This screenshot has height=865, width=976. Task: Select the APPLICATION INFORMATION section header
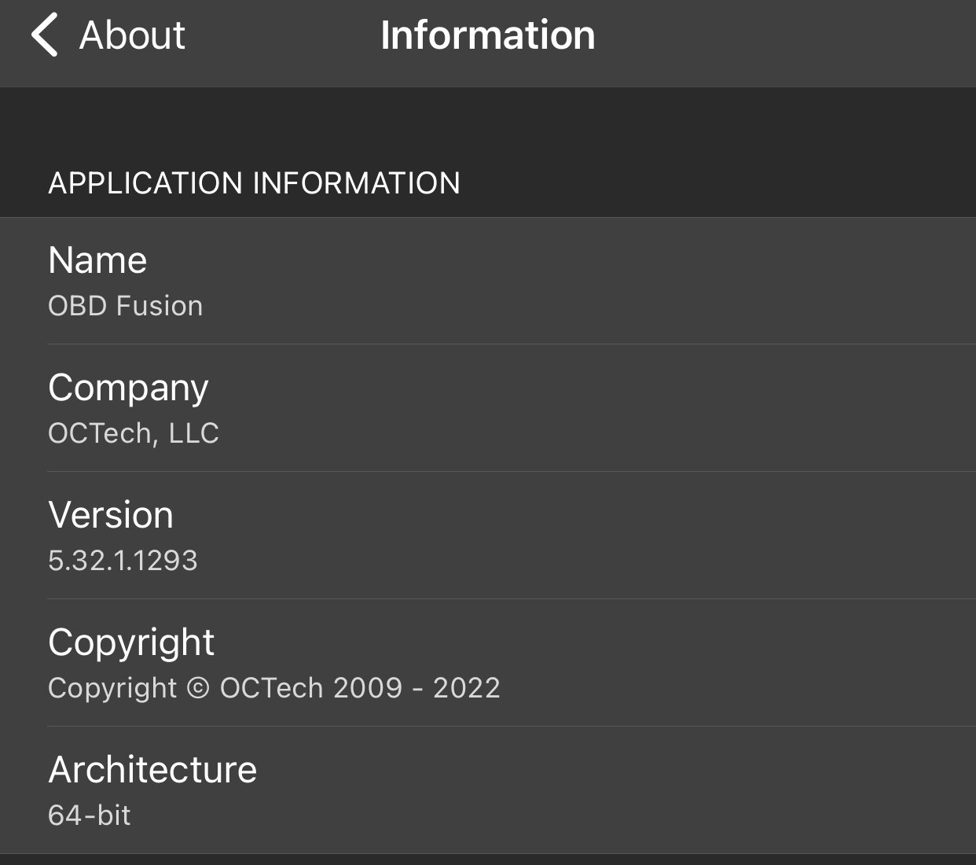click(x=255, y=183)
